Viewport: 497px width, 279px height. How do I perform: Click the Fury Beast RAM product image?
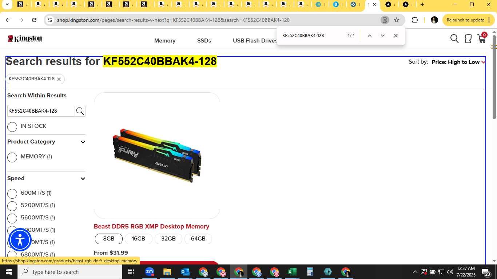tap(157, 155)
